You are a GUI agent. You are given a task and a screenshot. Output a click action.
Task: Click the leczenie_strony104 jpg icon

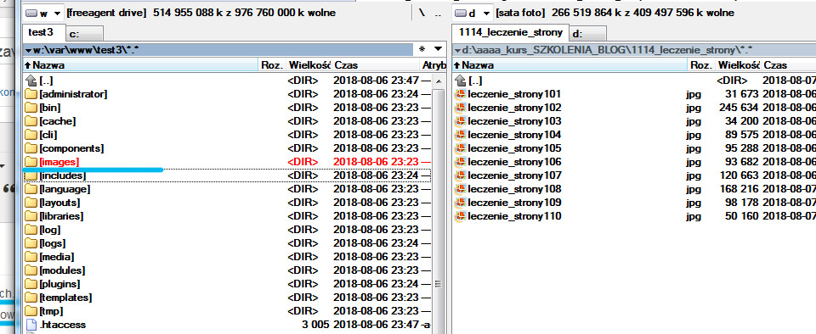point(460,135)
